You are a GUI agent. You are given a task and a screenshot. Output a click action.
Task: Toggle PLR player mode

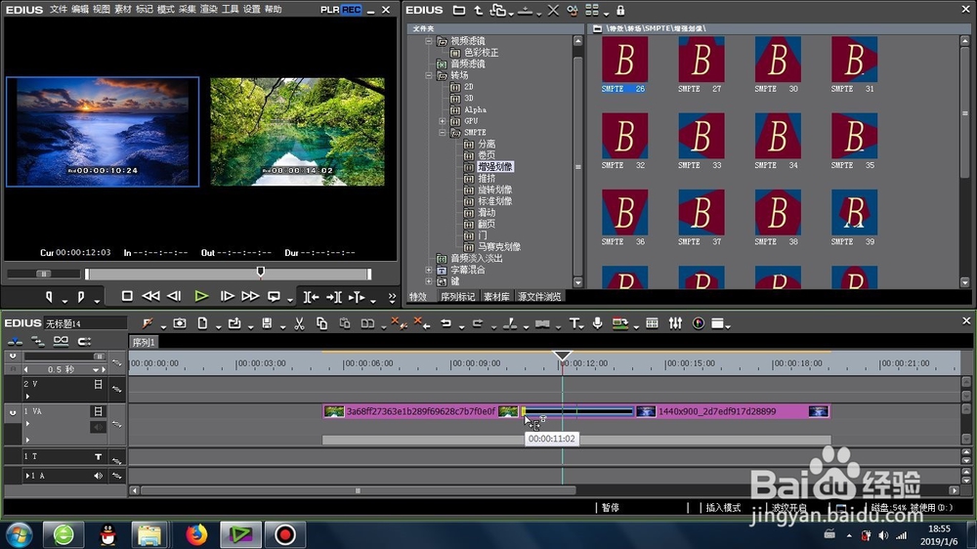[329, 10]
